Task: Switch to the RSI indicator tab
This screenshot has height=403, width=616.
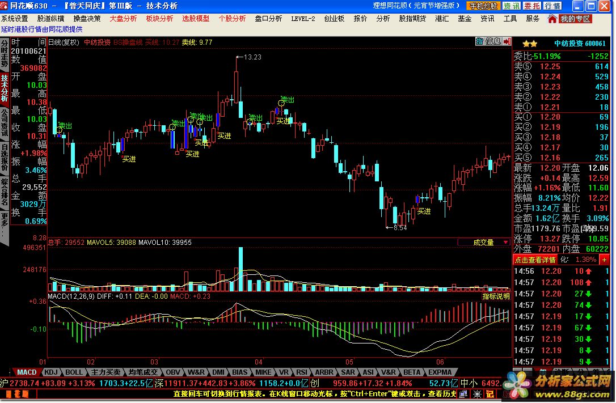Action: tap(302, 372)
